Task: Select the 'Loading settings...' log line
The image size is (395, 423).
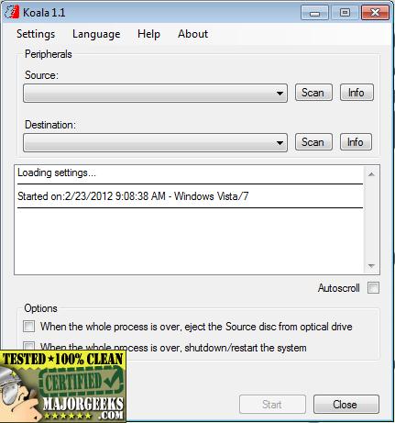Action: click(57, 173)
